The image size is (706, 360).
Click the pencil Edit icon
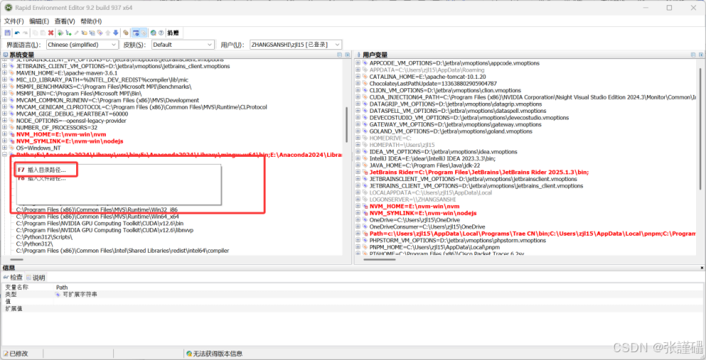coord(77,33)
